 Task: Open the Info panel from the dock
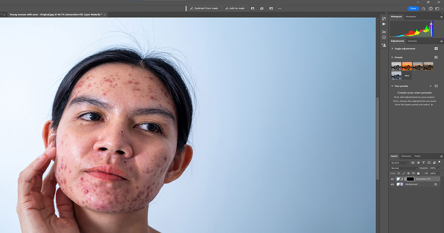click(384, 37)
